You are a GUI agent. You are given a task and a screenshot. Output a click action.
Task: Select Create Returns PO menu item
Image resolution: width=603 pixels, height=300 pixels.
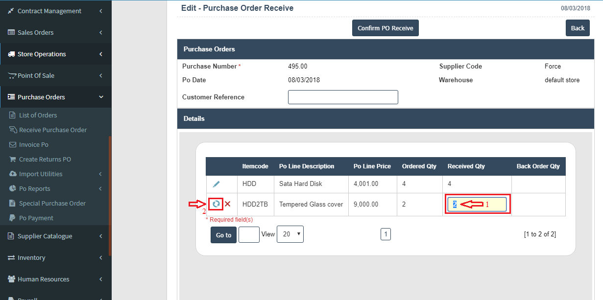click(45, 160)
